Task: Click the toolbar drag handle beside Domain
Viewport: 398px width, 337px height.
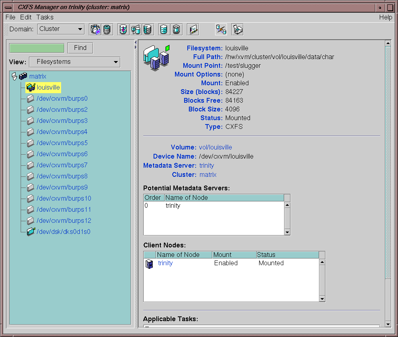Action: point(6,29)
